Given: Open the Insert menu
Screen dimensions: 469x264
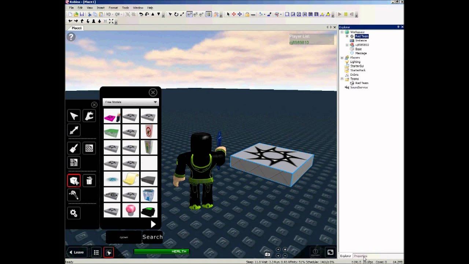Looking at the screenshot, I should (100, 8).
